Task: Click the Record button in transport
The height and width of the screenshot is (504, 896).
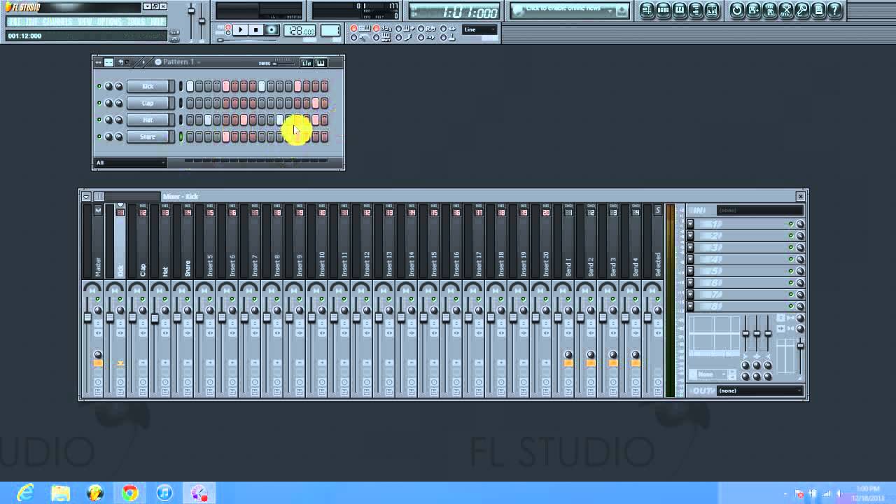Action: coord(272,30)
